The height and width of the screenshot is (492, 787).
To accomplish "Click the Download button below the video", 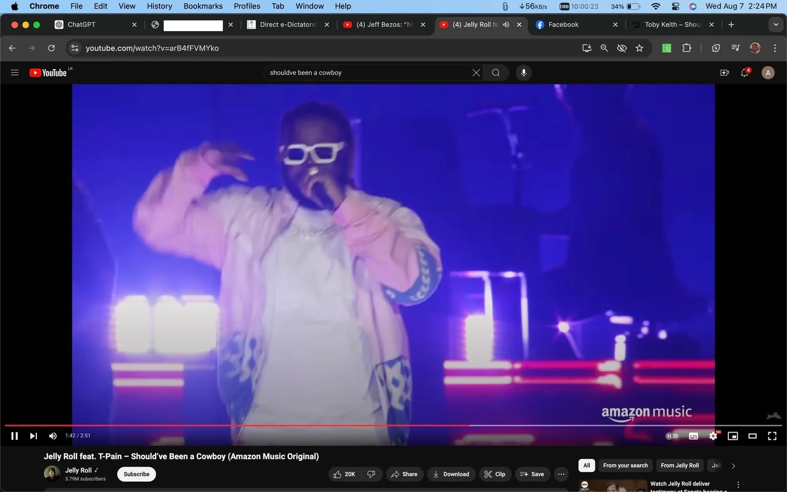I will [x=451, y=474].
